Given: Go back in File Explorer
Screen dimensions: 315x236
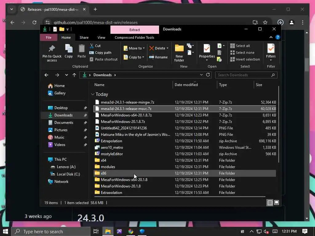Looking at the screenshot, I should tap(46, 75).
